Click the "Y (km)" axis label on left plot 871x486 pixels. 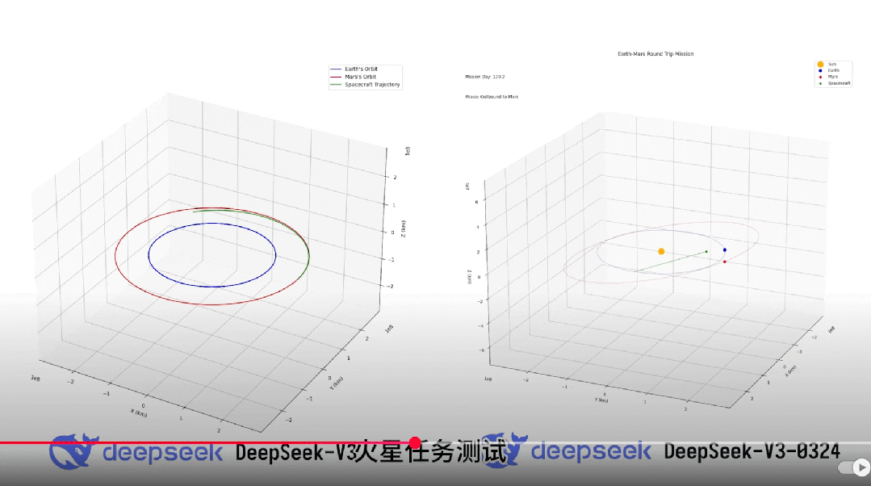(336, 383)
